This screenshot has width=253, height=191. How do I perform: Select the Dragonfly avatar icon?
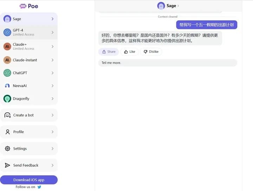click(7, 99)
